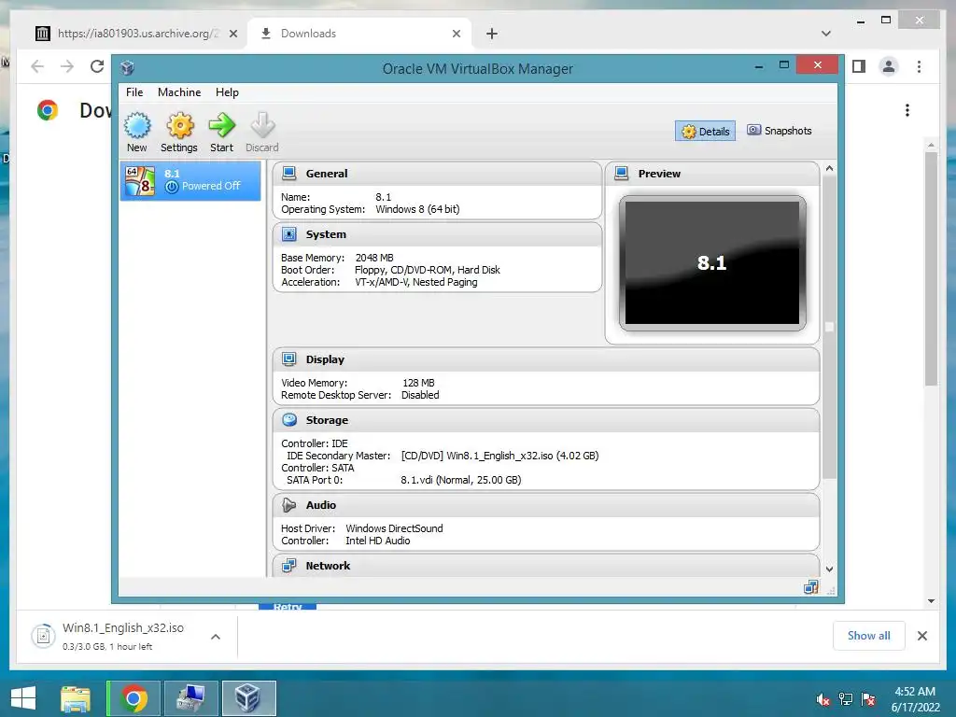The height and width of the screenshot is (717, 956).
Task: Click details pane scroll-down arrow
Action: [x=829, y=569]
